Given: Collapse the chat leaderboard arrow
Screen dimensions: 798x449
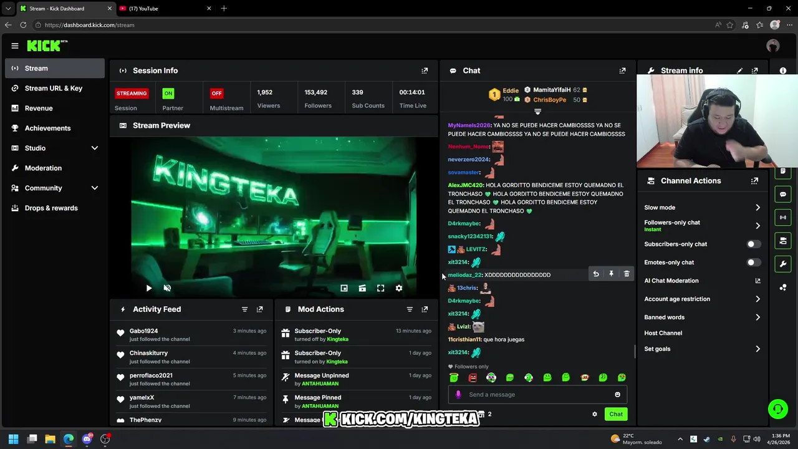Looking at the screenshot, I should pos(537,112).
